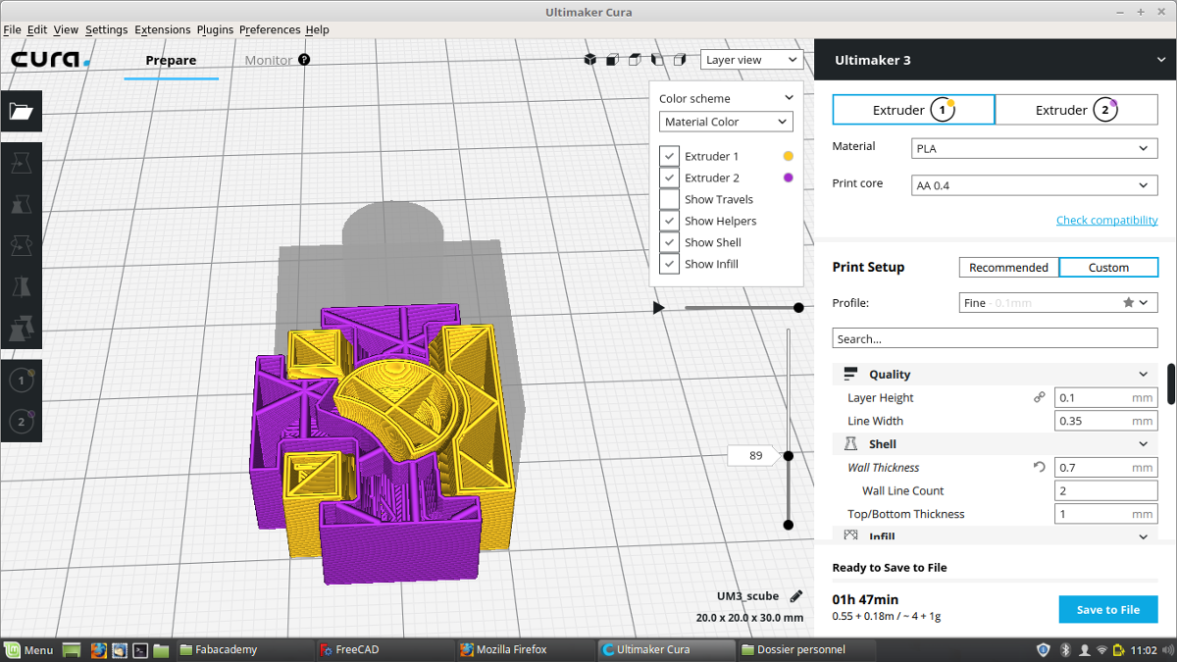Uncheck the Extruder 1 visibility checkbox

(x=669, y=156)
